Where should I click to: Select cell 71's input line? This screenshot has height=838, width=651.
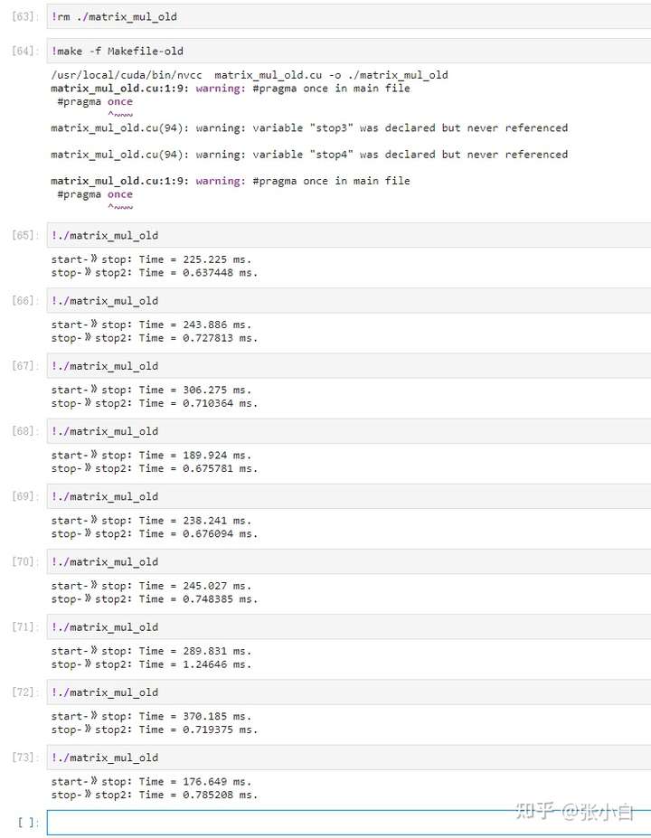pyautogui.click(x=348, y=626)
